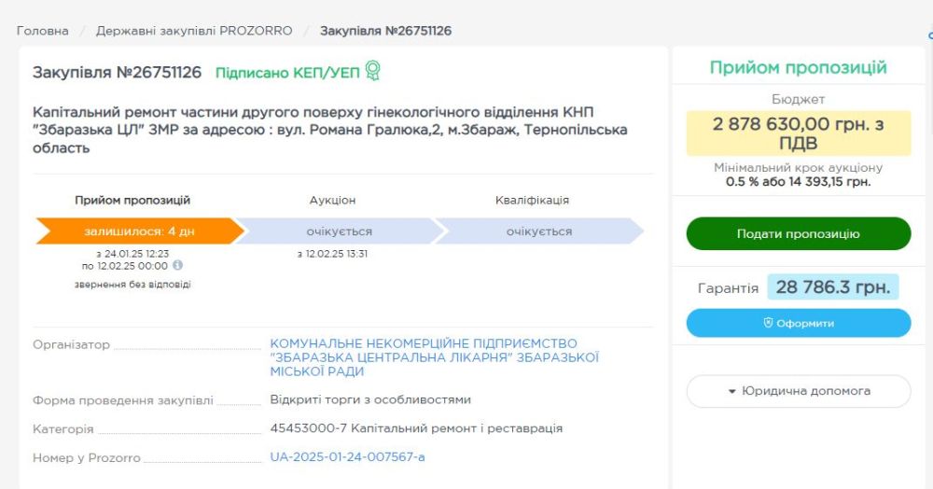Select the Закупівля №26751126 breadcrumb item
Screen dimensions: 933x489
coord(385,31)
